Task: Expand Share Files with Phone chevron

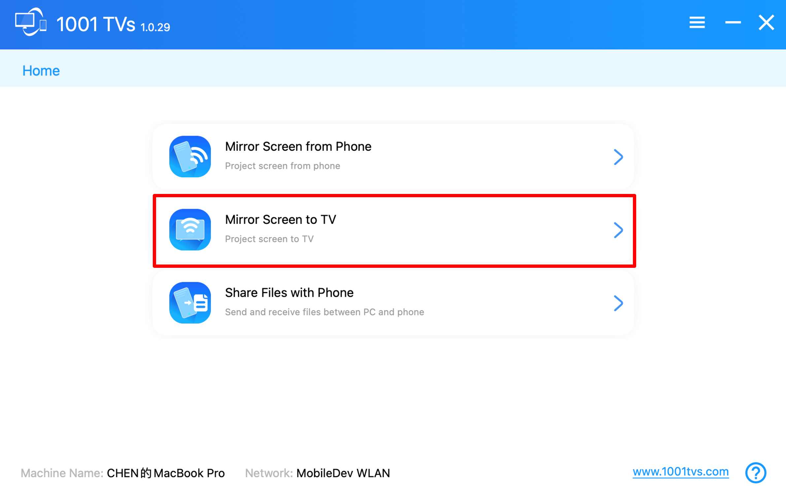Action: click(x=618, y=303)
